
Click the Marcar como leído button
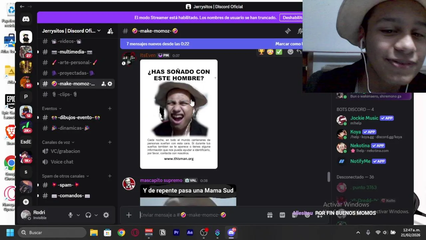point(289,44)
